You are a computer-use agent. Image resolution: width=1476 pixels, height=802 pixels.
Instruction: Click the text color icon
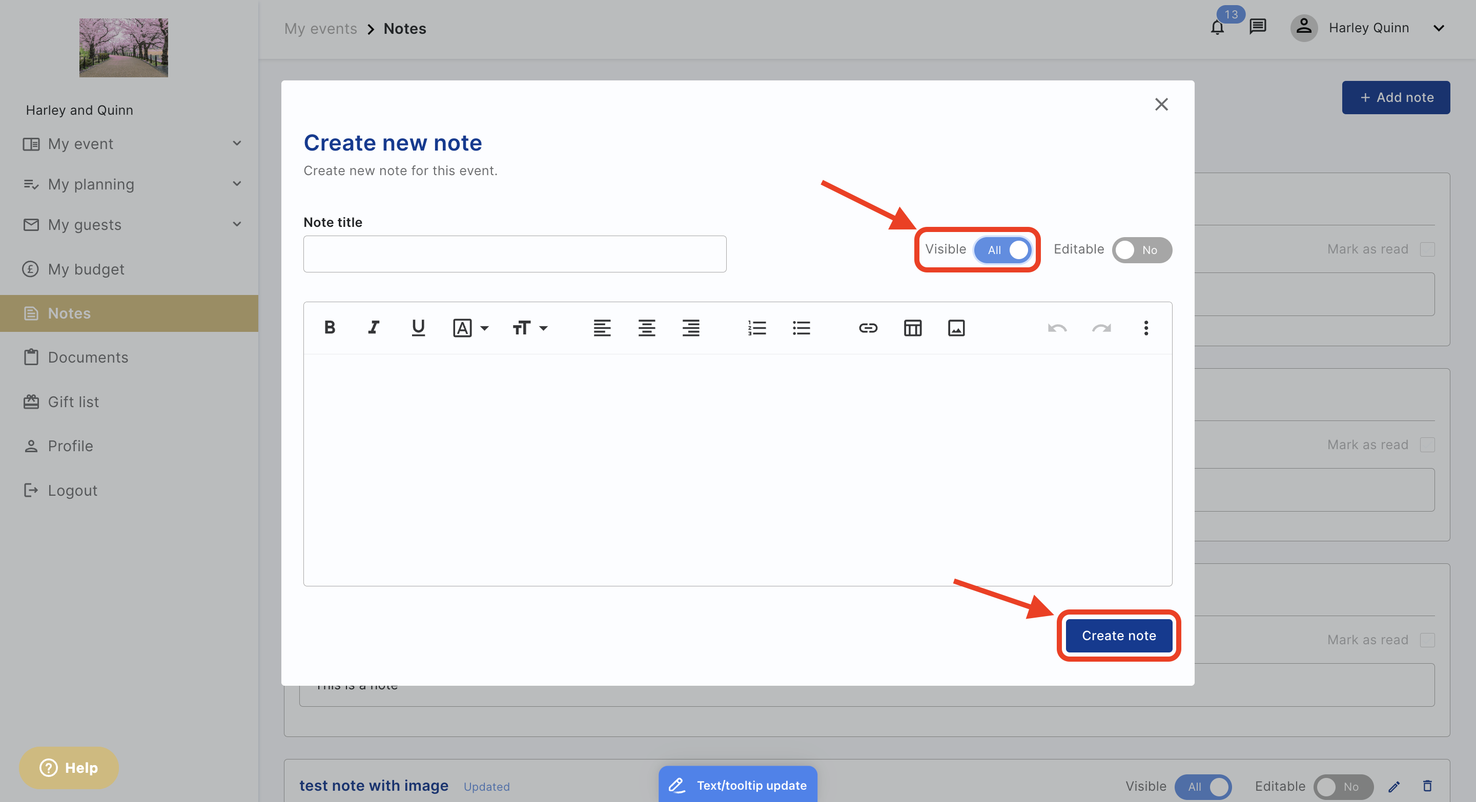pos(462,328)
